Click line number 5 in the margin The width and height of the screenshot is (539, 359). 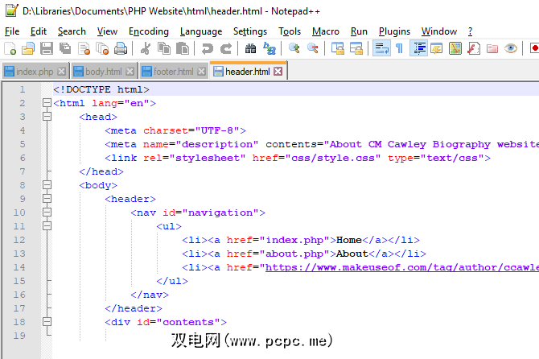(23, 144)
